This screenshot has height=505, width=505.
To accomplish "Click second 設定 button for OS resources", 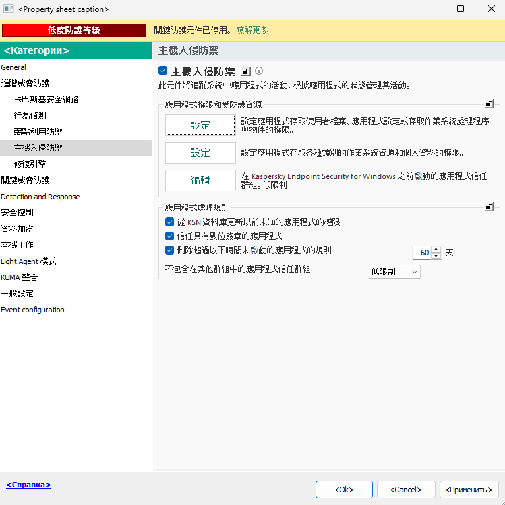I will pos(200,153).
